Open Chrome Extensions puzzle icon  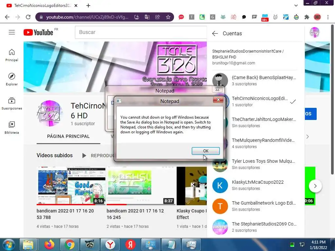click(307, 17)
